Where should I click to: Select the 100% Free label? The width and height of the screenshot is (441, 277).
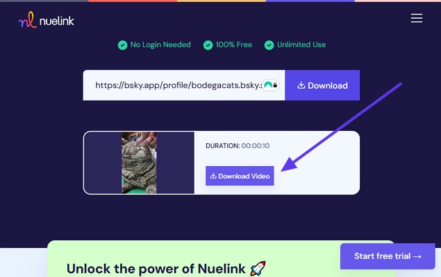234,44
